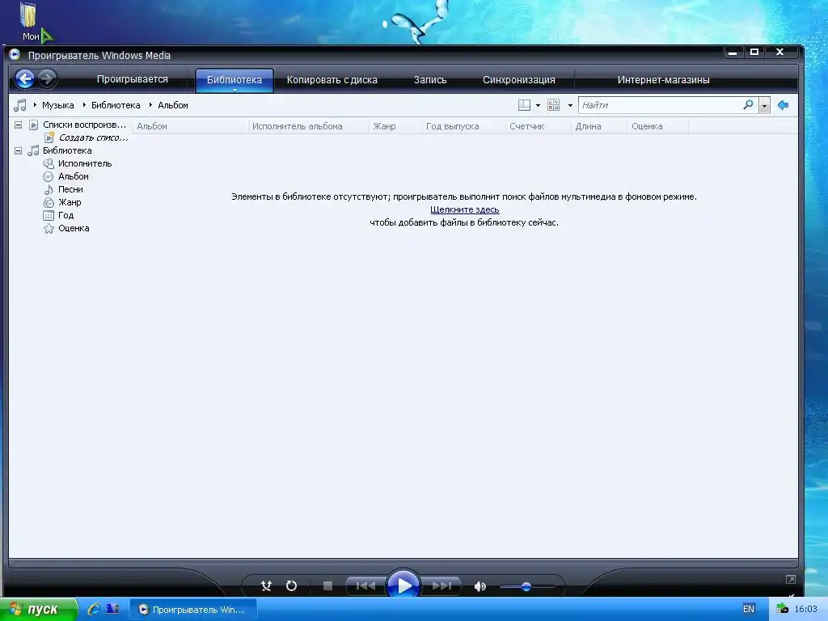The image size is (828, 621).
Task: Open the view options dropdown arrow
Action: (x=570, y=106)
